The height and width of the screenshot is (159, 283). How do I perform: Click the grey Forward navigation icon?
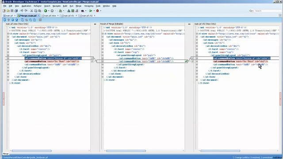[x=52, y=11]
